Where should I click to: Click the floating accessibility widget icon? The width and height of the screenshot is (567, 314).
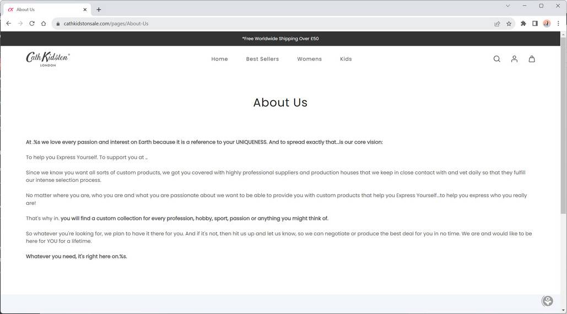[x=547, y=301]
